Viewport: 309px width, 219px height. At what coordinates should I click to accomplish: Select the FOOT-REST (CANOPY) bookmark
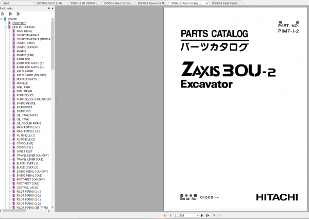[x=30, y=179]
